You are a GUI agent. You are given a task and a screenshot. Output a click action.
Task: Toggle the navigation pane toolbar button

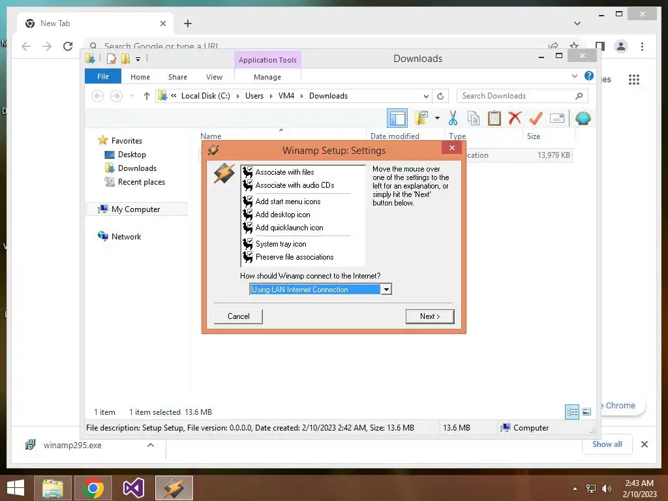pyautogui.click(x=397, y=118)
